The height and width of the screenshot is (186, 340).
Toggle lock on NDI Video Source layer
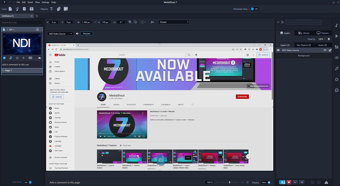(x=330, y=50)
